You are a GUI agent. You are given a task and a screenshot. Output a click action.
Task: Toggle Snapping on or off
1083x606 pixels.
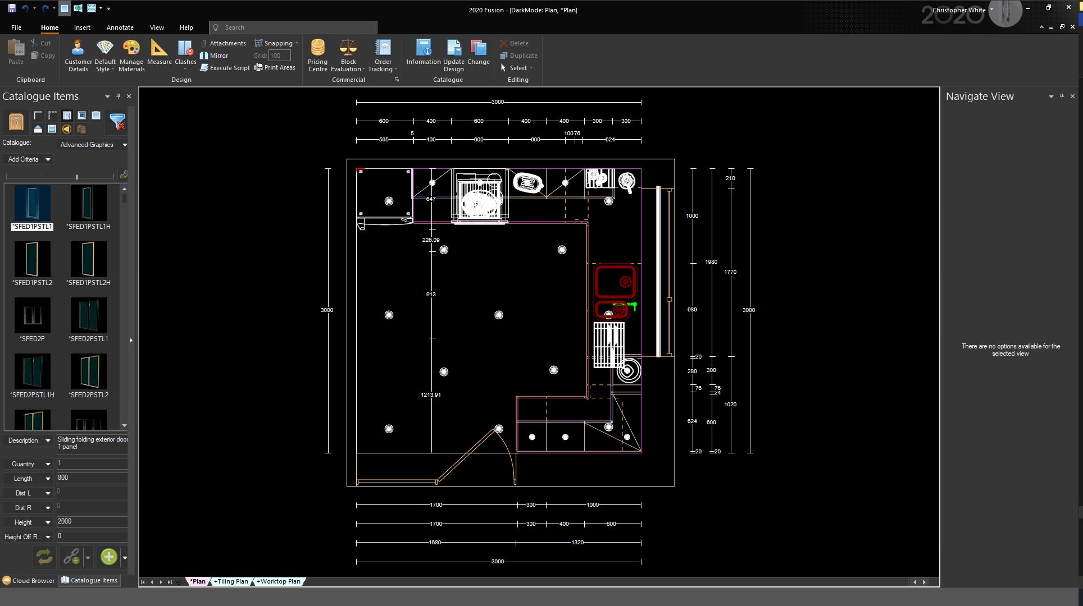276,43
